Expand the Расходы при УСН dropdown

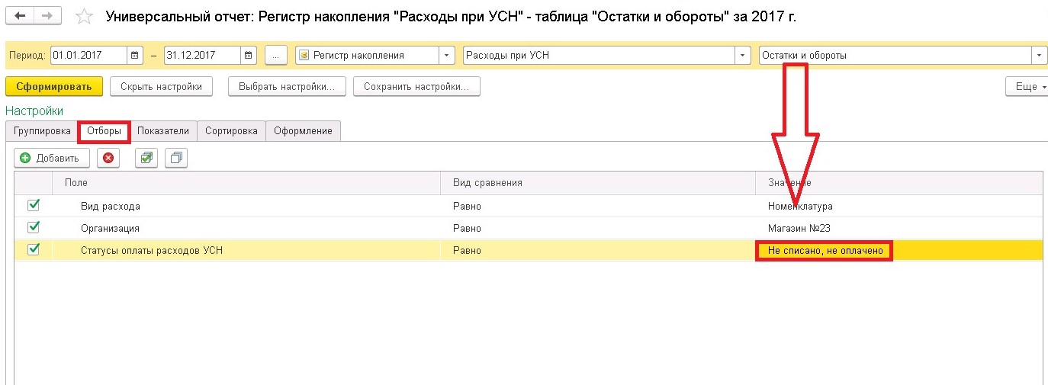(x=743, y=55)
